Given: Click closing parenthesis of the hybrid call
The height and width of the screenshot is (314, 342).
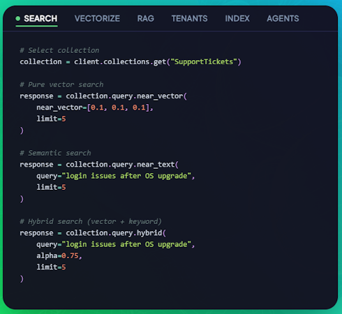Looking at the screenshot, I should (x=22, y=278).
